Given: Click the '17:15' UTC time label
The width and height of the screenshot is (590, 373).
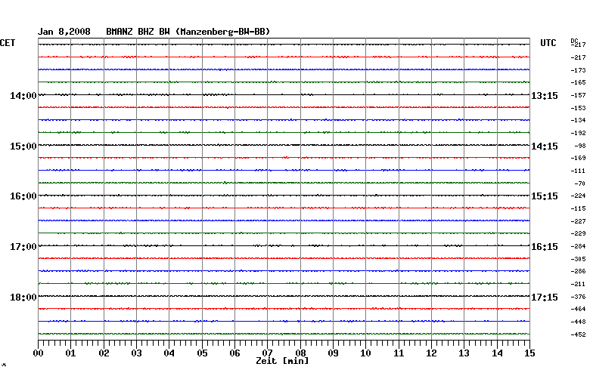Looking at the screenshot, I should [x=545, y=297].
